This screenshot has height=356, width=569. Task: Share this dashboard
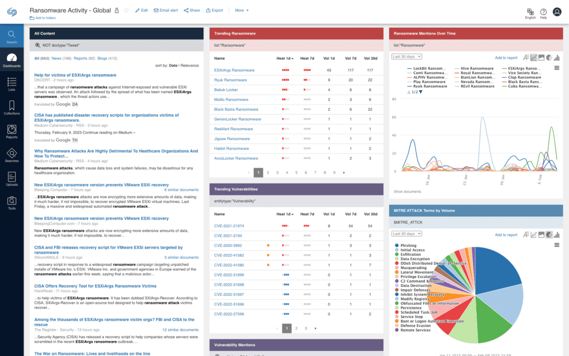(x=192, y=11)
